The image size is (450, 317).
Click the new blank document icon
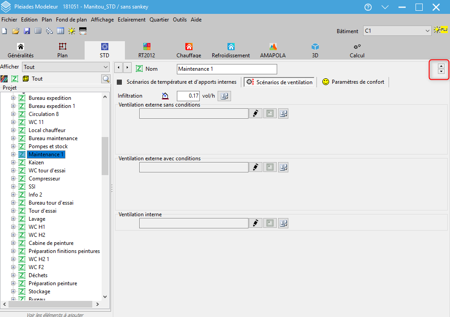(x=4, y=31)
